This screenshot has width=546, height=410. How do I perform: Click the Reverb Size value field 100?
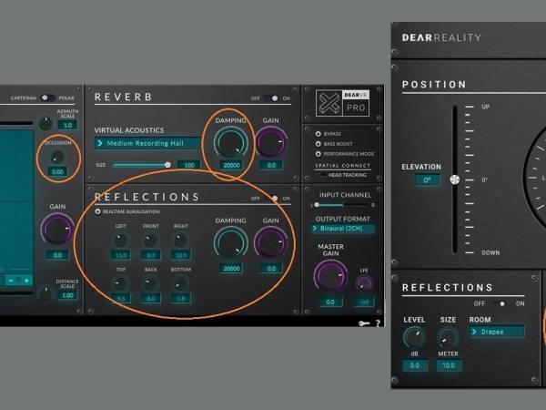pyautogui.click(x=188, y=165)
